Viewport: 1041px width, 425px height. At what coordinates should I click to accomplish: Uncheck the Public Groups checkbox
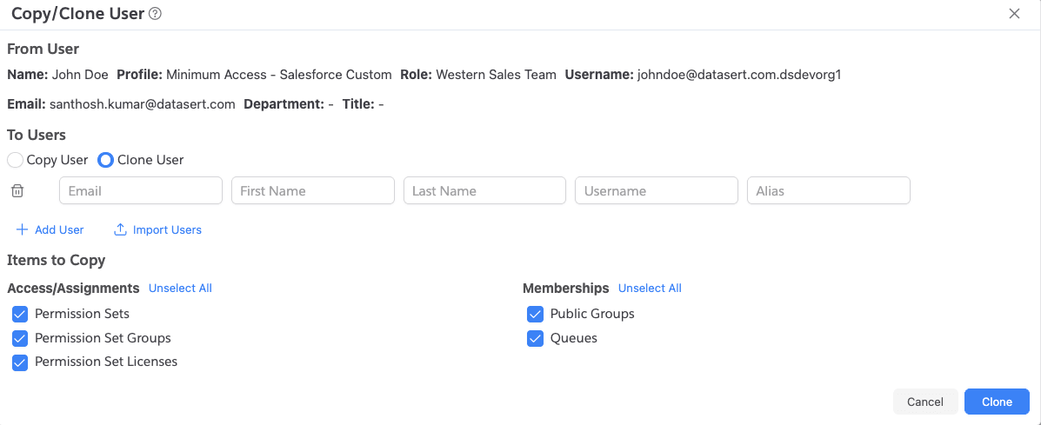click(x=536, y=314)
